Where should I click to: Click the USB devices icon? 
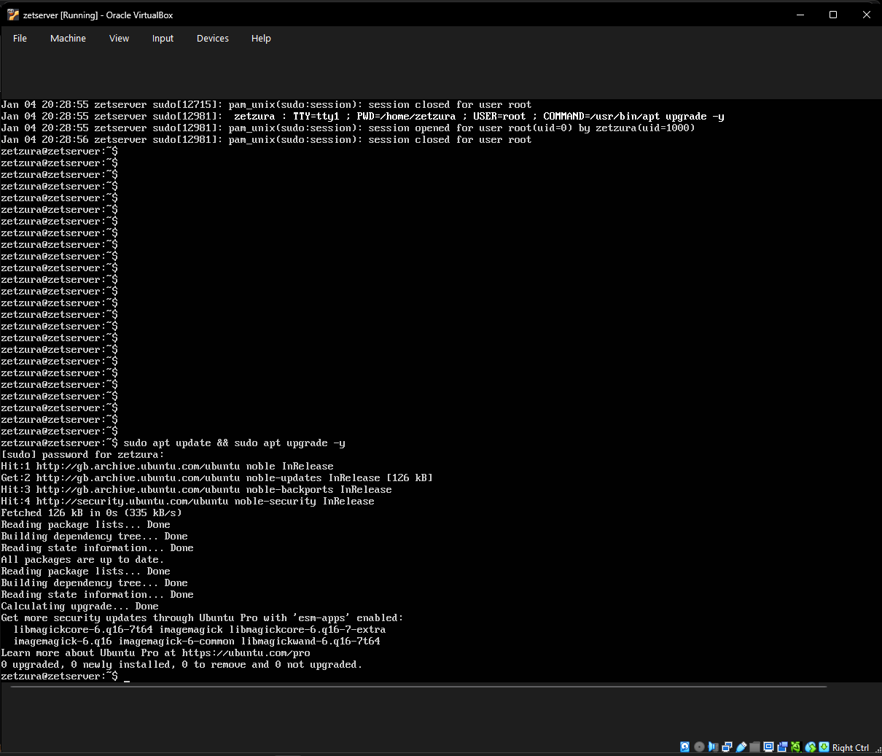point(741,747)
